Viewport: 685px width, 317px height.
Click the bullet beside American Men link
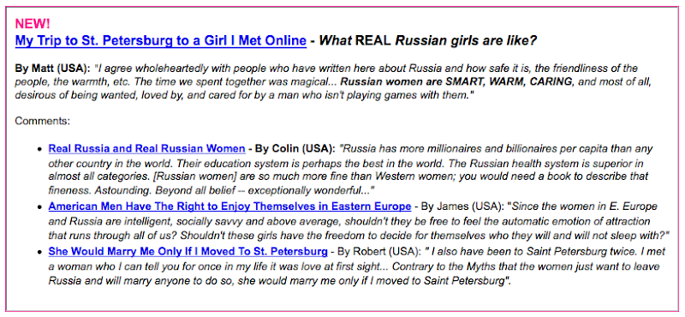[39, 207]
